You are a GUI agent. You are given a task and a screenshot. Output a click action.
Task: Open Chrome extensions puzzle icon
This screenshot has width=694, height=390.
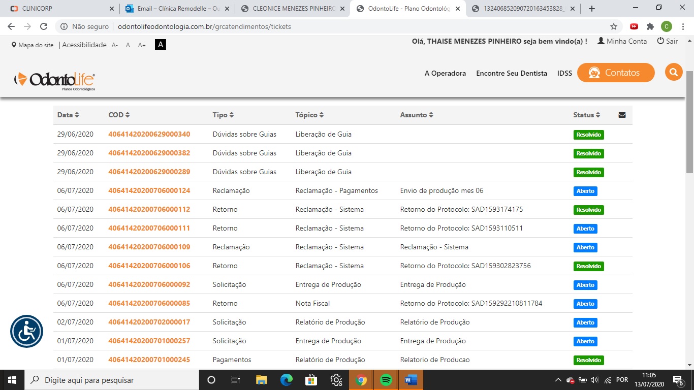click(x=650, y=26)
